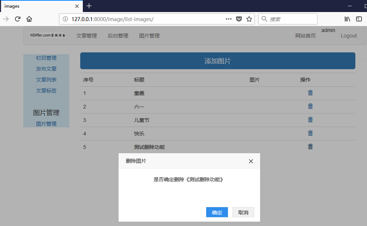Go to browser home page icon

(29, 19)
